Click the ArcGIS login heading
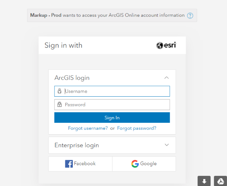Image resolution: width=227 pixels, height=186 pixels. coord(72,78)
